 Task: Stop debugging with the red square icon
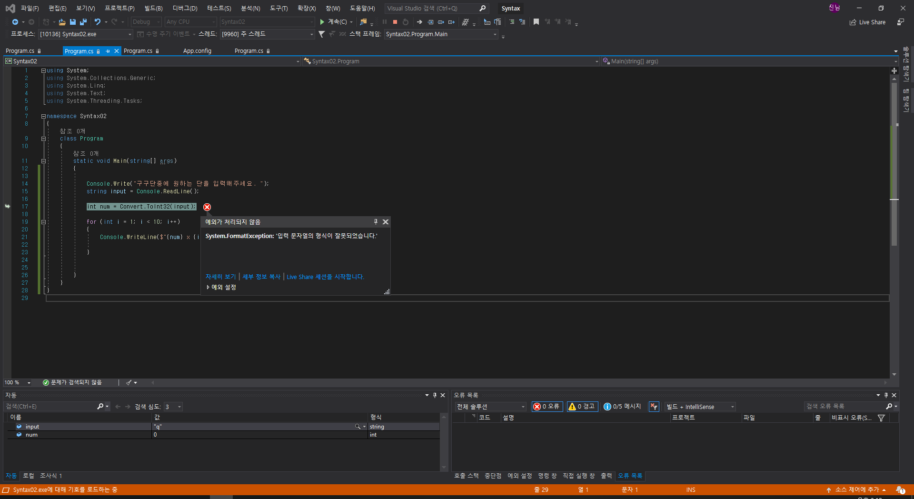tap(395, 22)
